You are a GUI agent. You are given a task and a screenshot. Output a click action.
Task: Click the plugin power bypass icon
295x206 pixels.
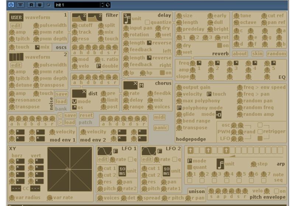pos(11,5)
